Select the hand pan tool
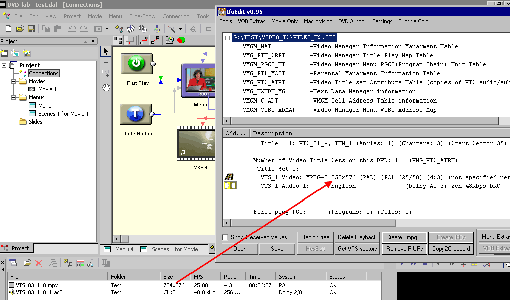This screenshot has height=300, width=510. 106,88
